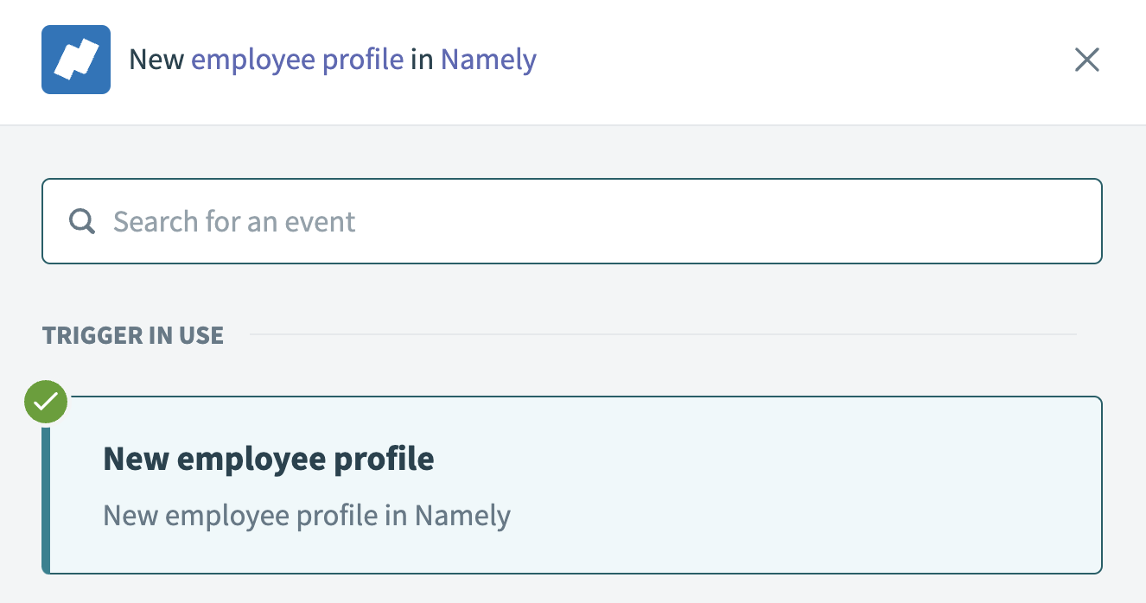The height and width of the screenshot is (603, 1146).
Task: Select the search icon inside the event field
Action: coord(82,221)
